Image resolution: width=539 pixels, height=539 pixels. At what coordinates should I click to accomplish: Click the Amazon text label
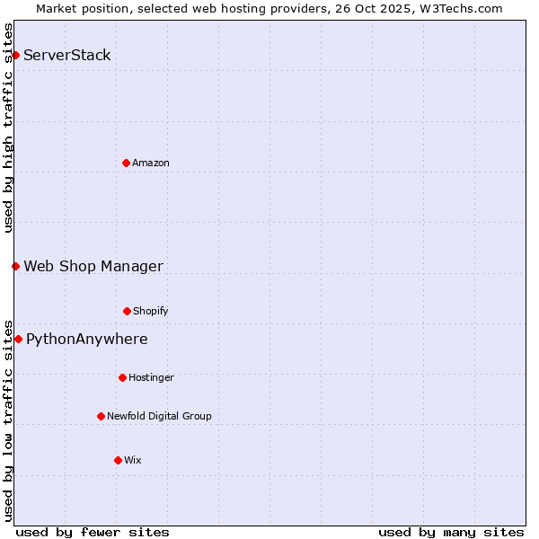click(151, 163)
